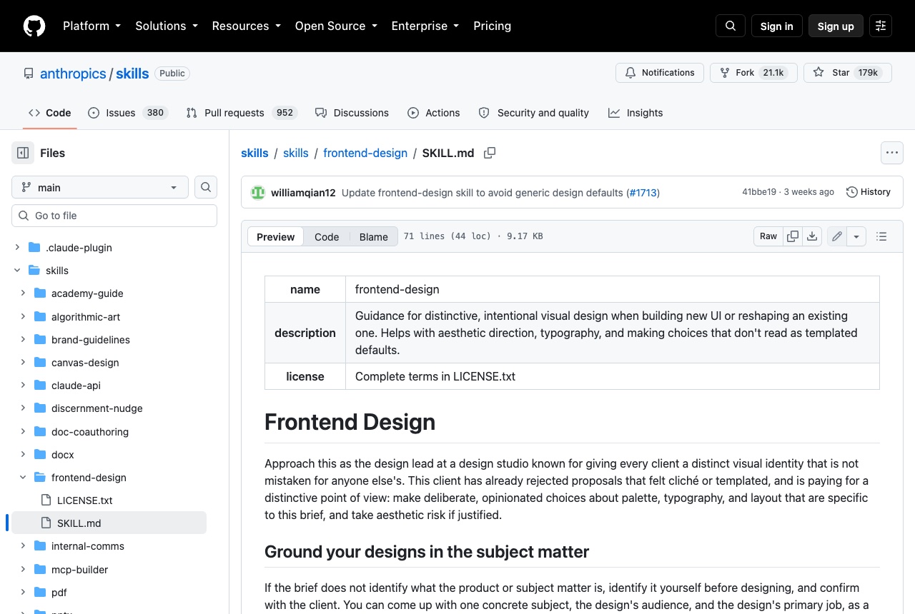Open LICENSE.txt in the file tree

[85, 500]
